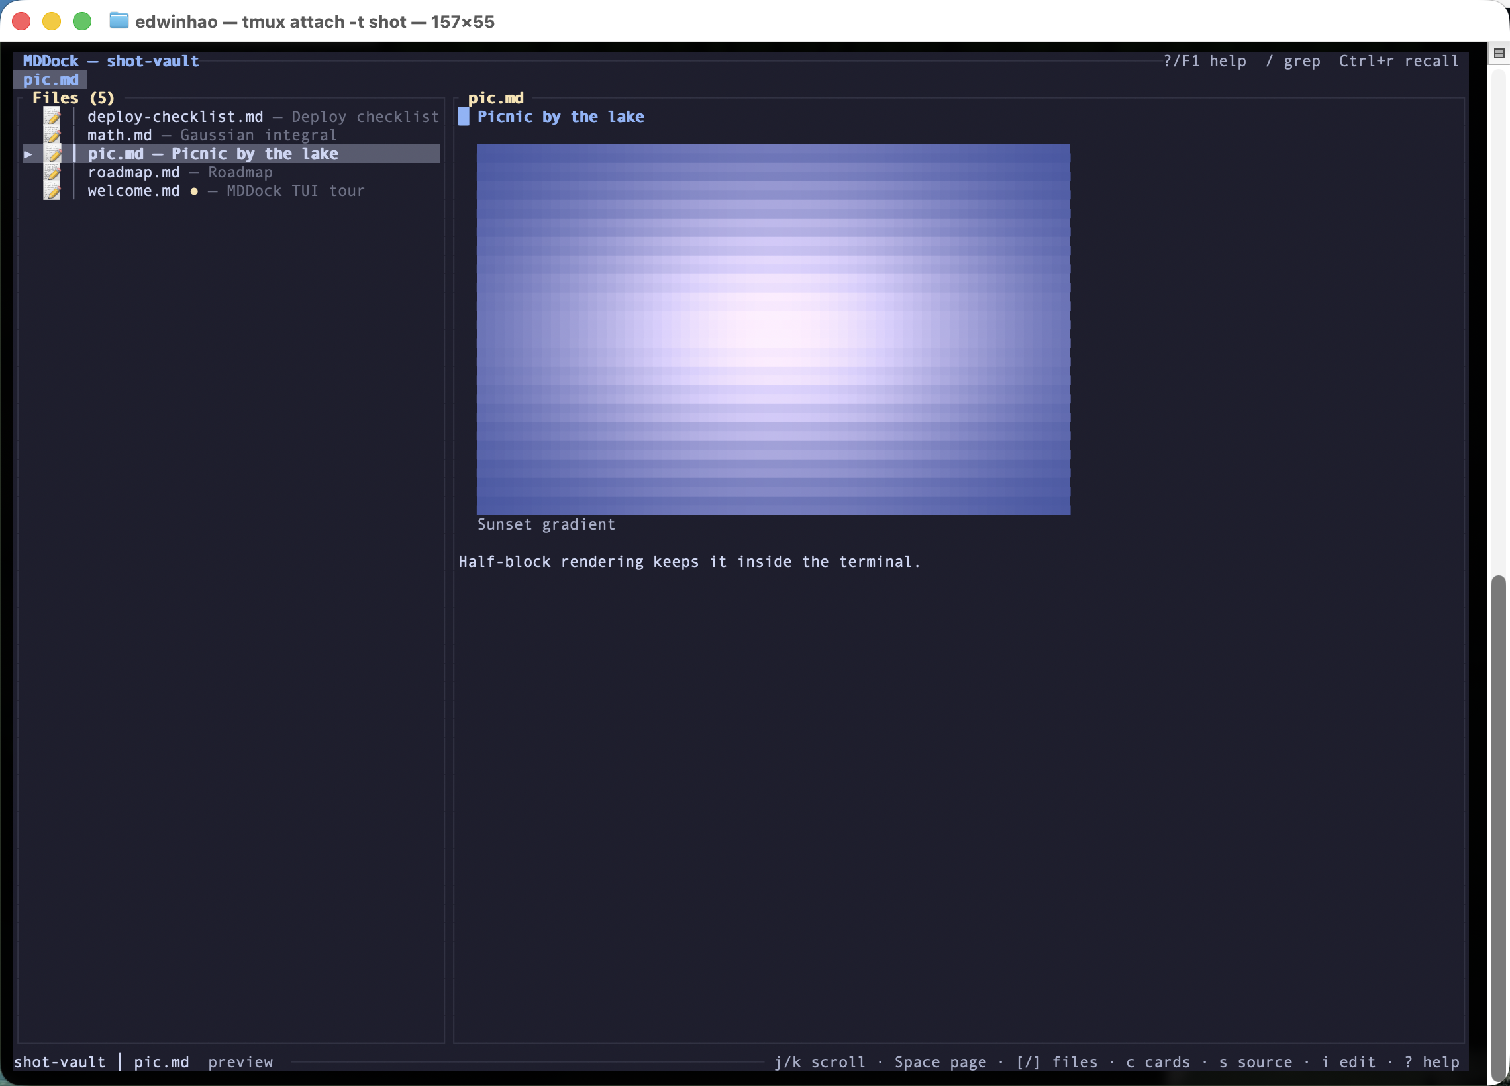
Task: Click the preview mode indicator in status bar
Action: (240, 1063)
